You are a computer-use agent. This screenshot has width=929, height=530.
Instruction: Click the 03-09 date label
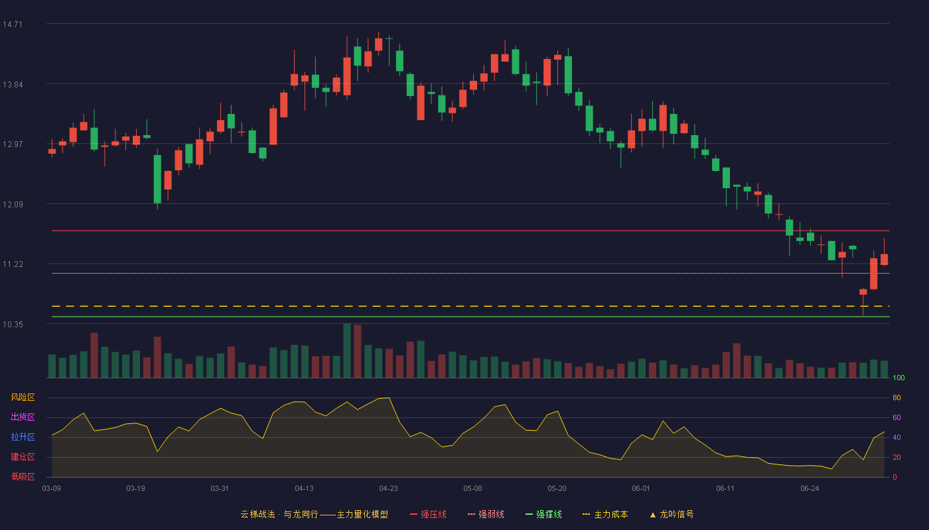point(51,488)
